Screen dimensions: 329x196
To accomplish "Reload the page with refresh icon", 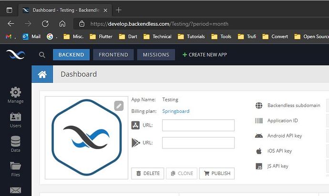I will click(x=45, y=24).
